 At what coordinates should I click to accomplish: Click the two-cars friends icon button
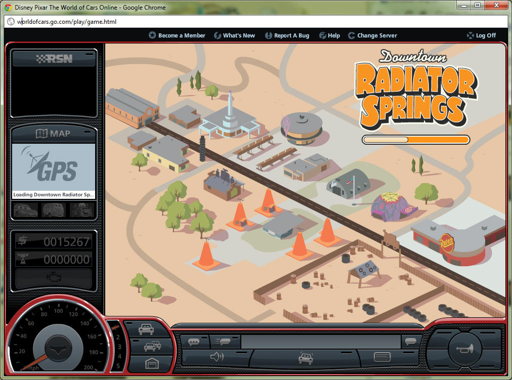151,347
